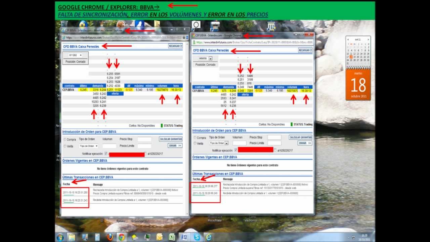Click the Precio Límite field in Explorer window

(x=144, y=146)
